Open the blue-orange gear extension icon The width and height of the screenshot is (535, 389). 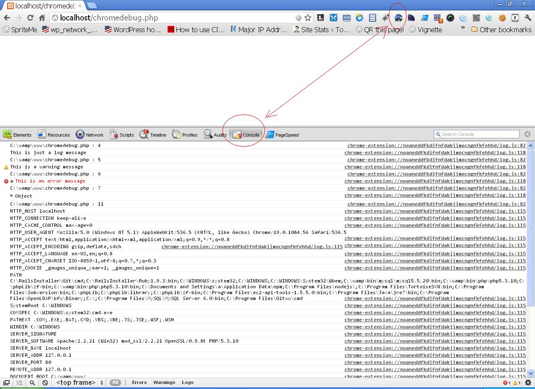(359, 18)
